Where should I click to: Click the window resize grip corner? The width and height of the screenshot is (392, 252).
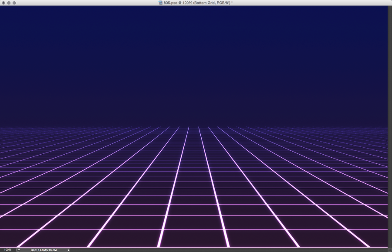[390, 250]
